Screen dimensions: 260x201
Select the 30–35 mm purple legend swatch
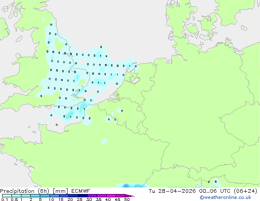(x=92, y=196)
